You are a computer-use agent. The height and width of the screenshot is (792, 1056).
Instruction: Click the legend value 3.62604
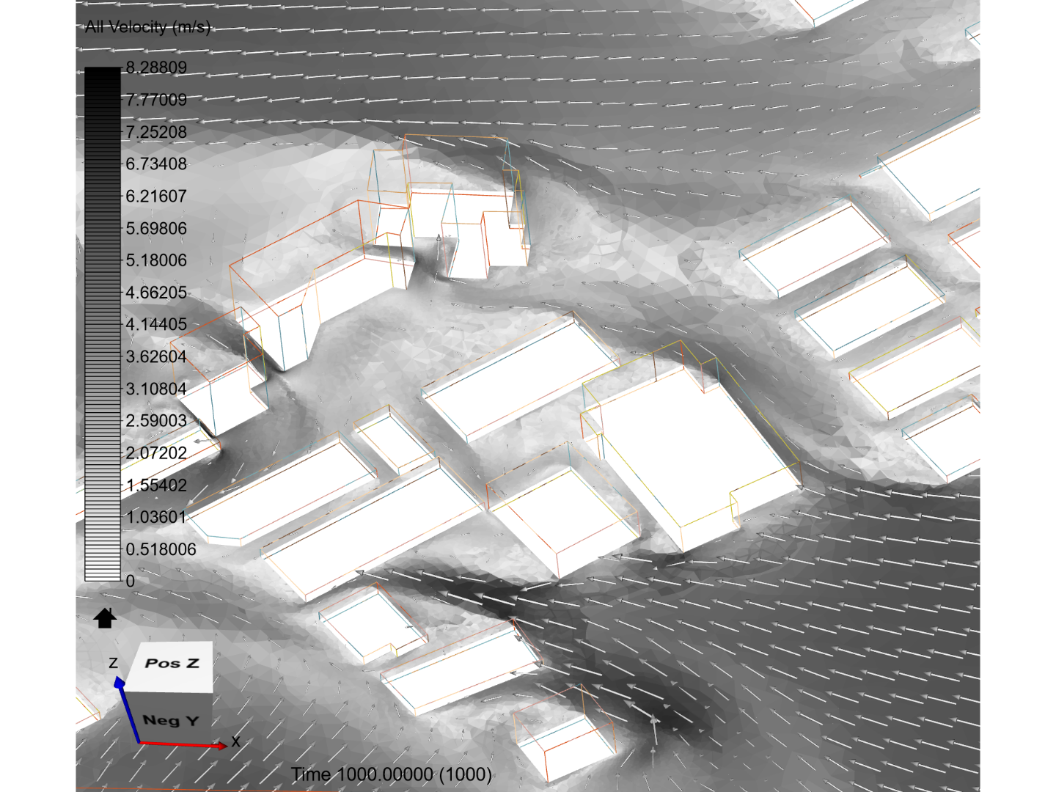coord(156,356)
